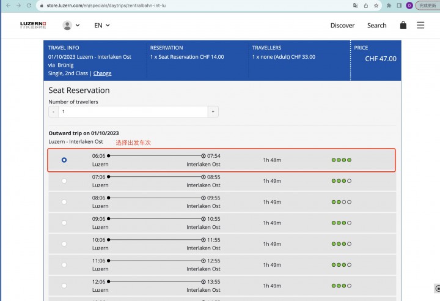Screen dimensions: 440x301
Task: Click the share icon in address bar
Action: pyautogui.click(x=366, y=6)
